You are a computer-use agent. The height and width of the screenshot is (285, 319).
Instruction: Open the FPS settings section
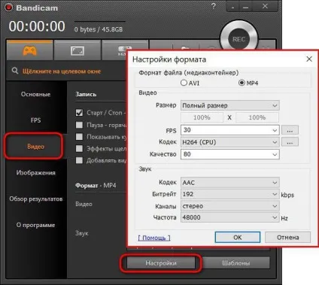pyautogui.click(x=35, y=120)
